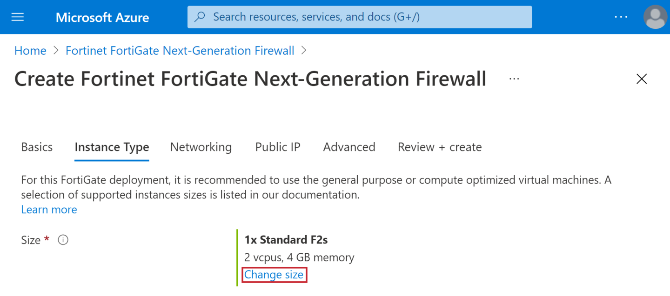This screenshot has height=296, width=670.
Task: Select the Instance Type tab
Action: click(112, 147)
